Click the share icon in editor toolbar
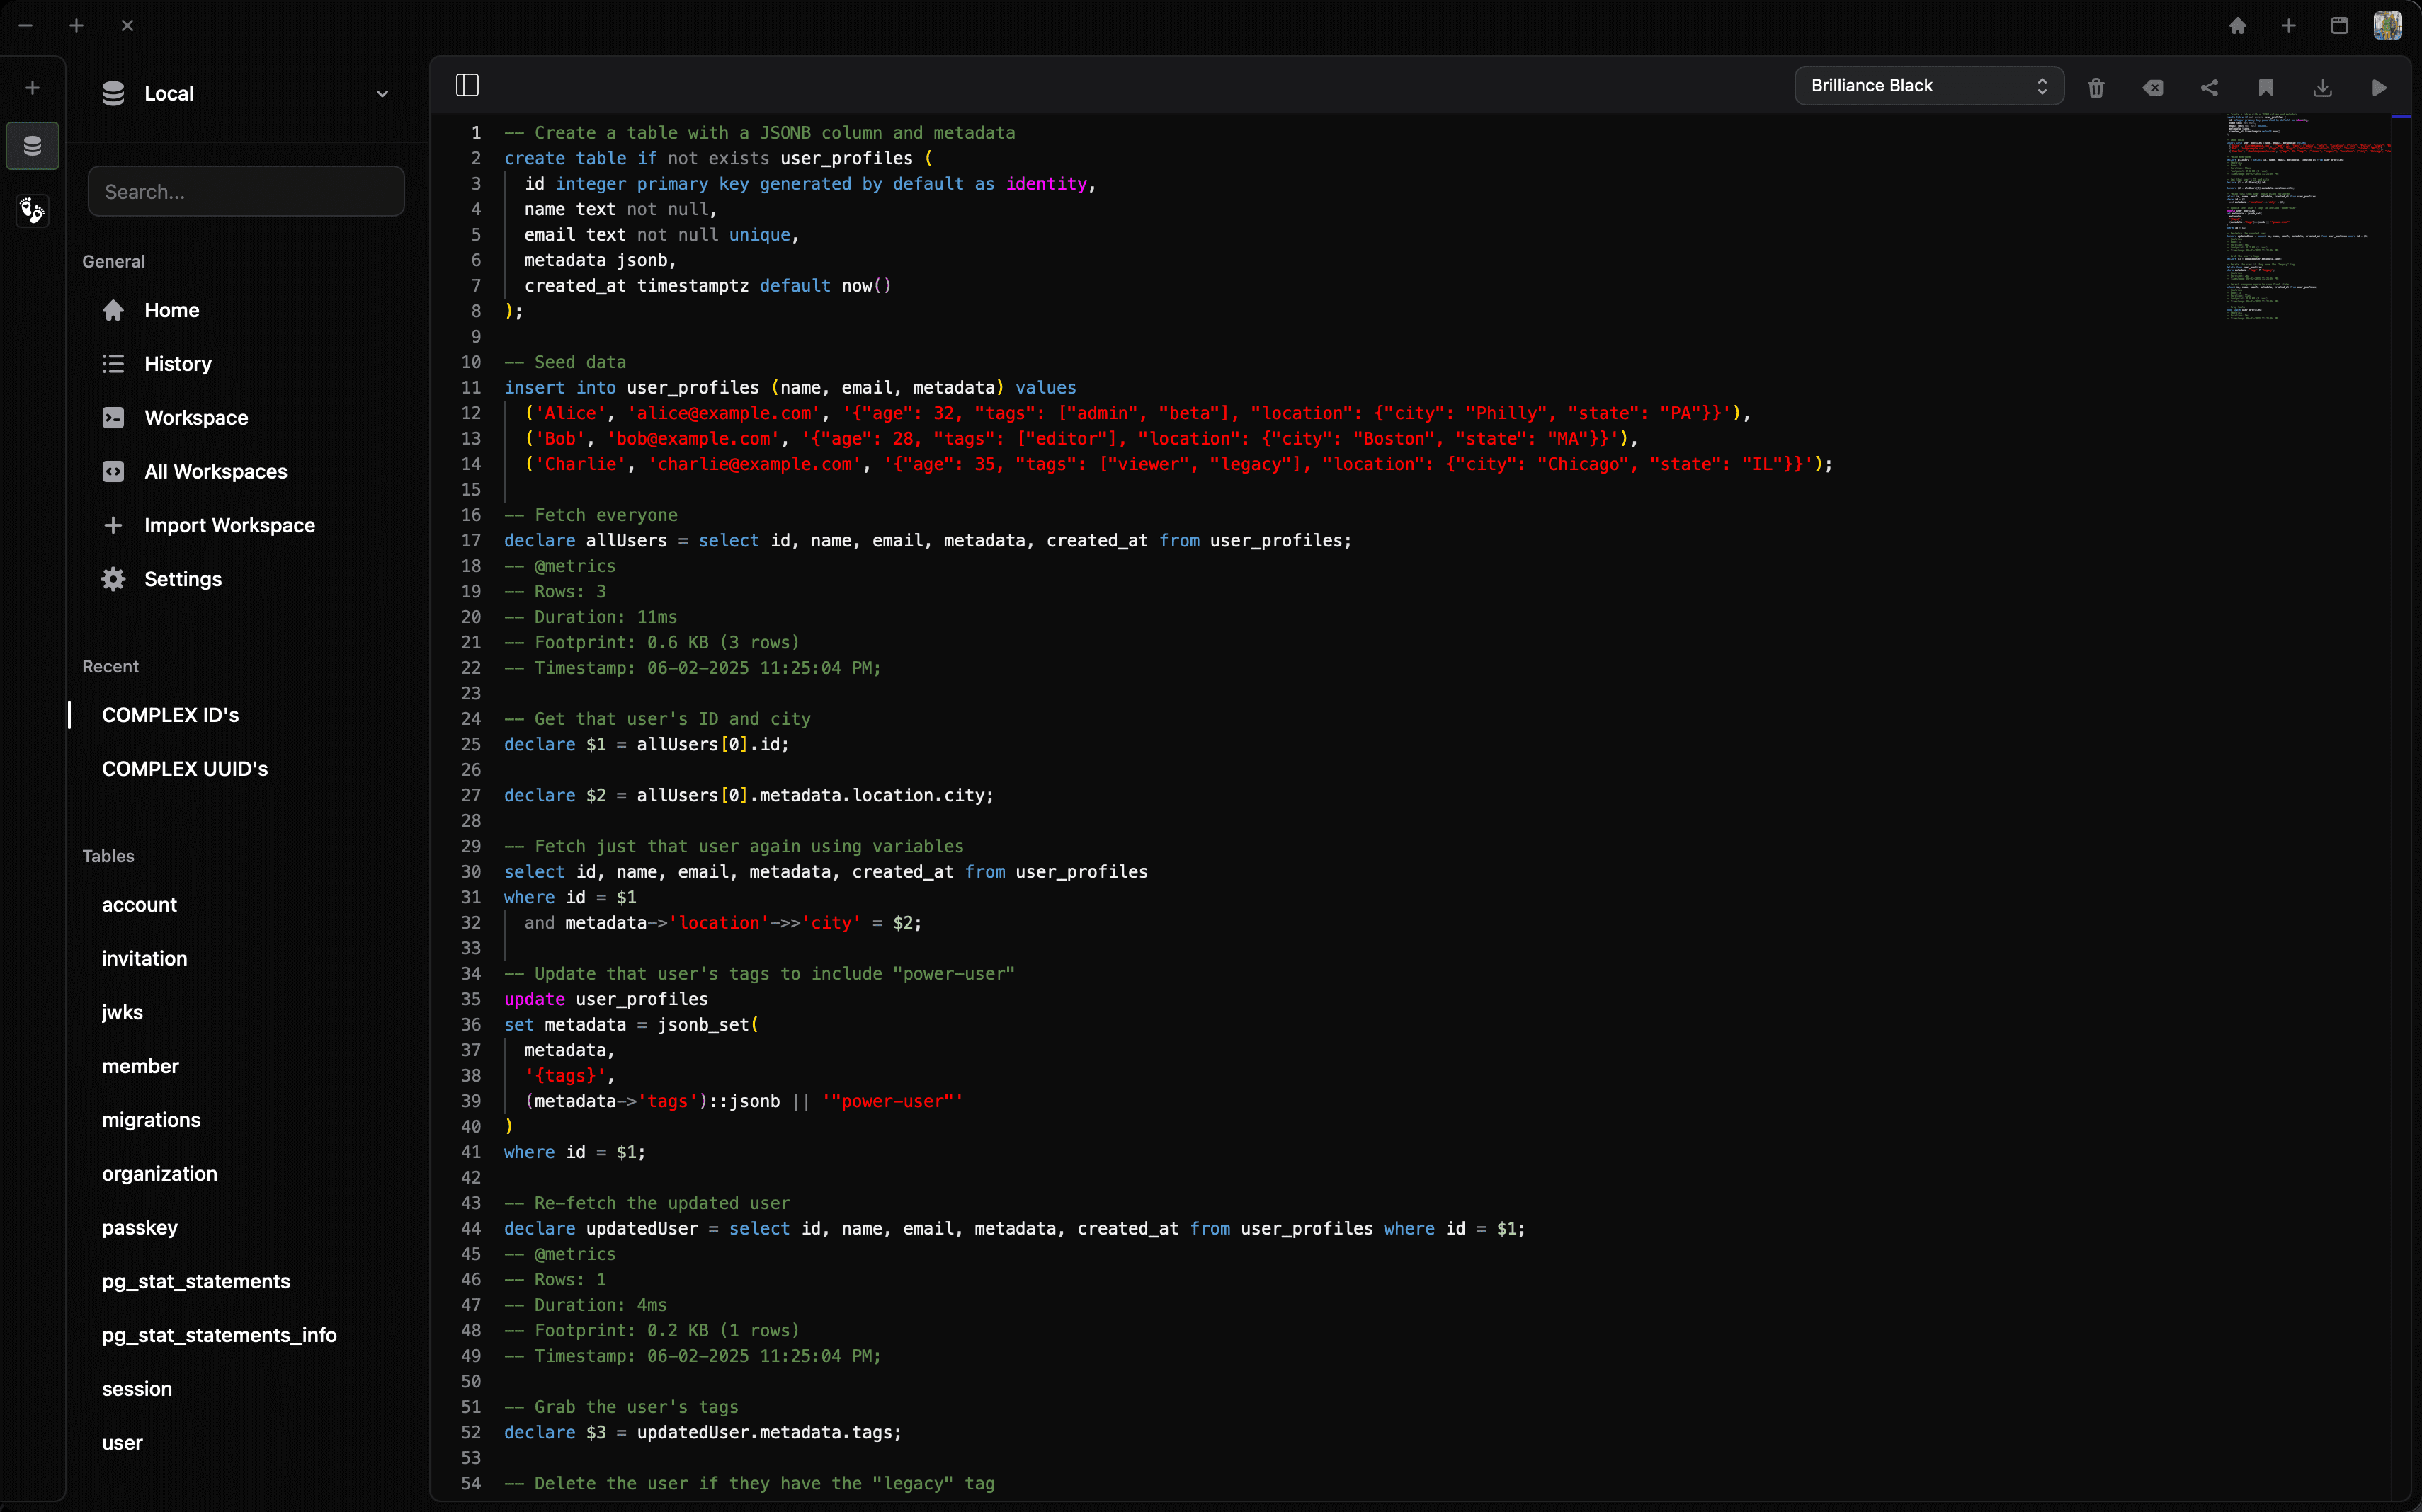This screenshot has width=2422, height=1512. [2209, 87]
